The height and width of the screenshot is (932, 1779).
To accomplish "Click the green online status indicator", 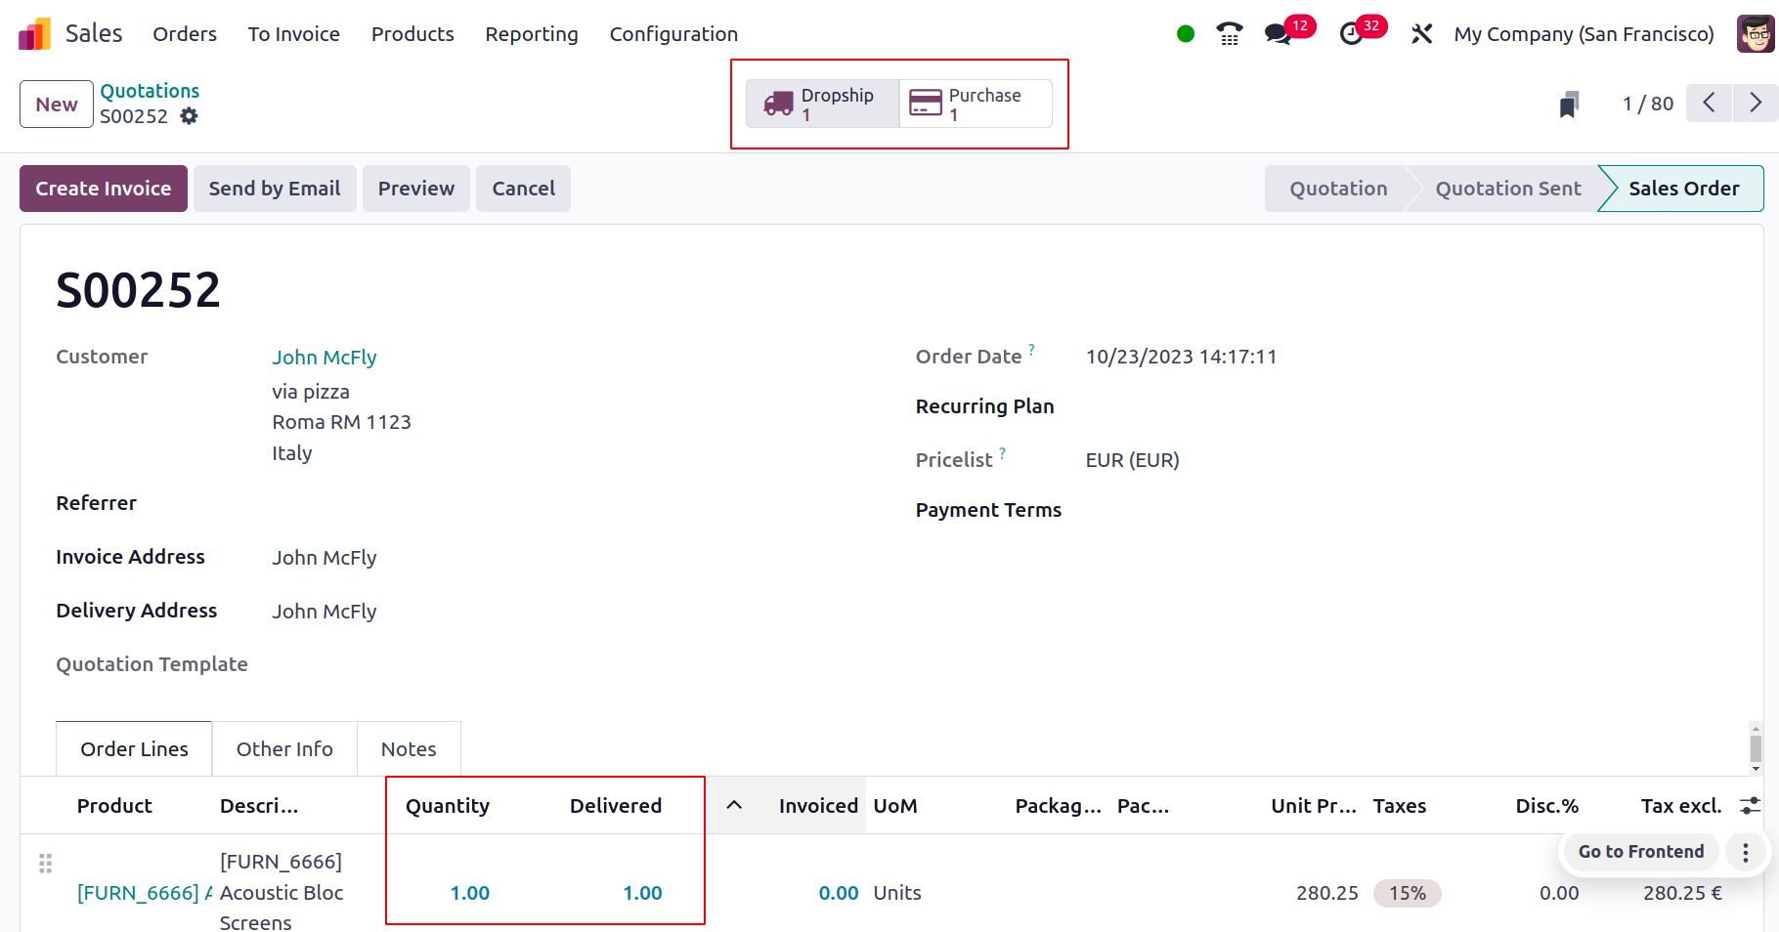I will pos(1185,33).
